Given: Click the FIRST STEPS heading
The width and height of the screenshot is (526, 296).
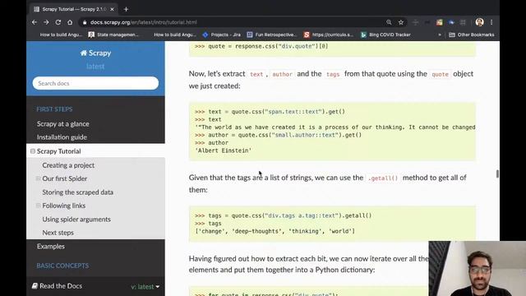Looking at the screenshot, I should pyautogui.click(x=54, y=109).
